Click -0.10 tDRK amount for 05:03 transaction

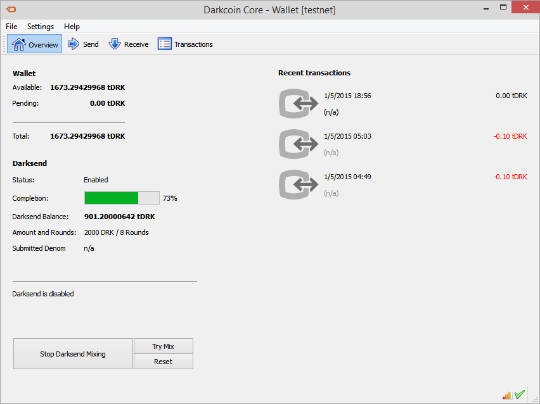tap(510, 136)
